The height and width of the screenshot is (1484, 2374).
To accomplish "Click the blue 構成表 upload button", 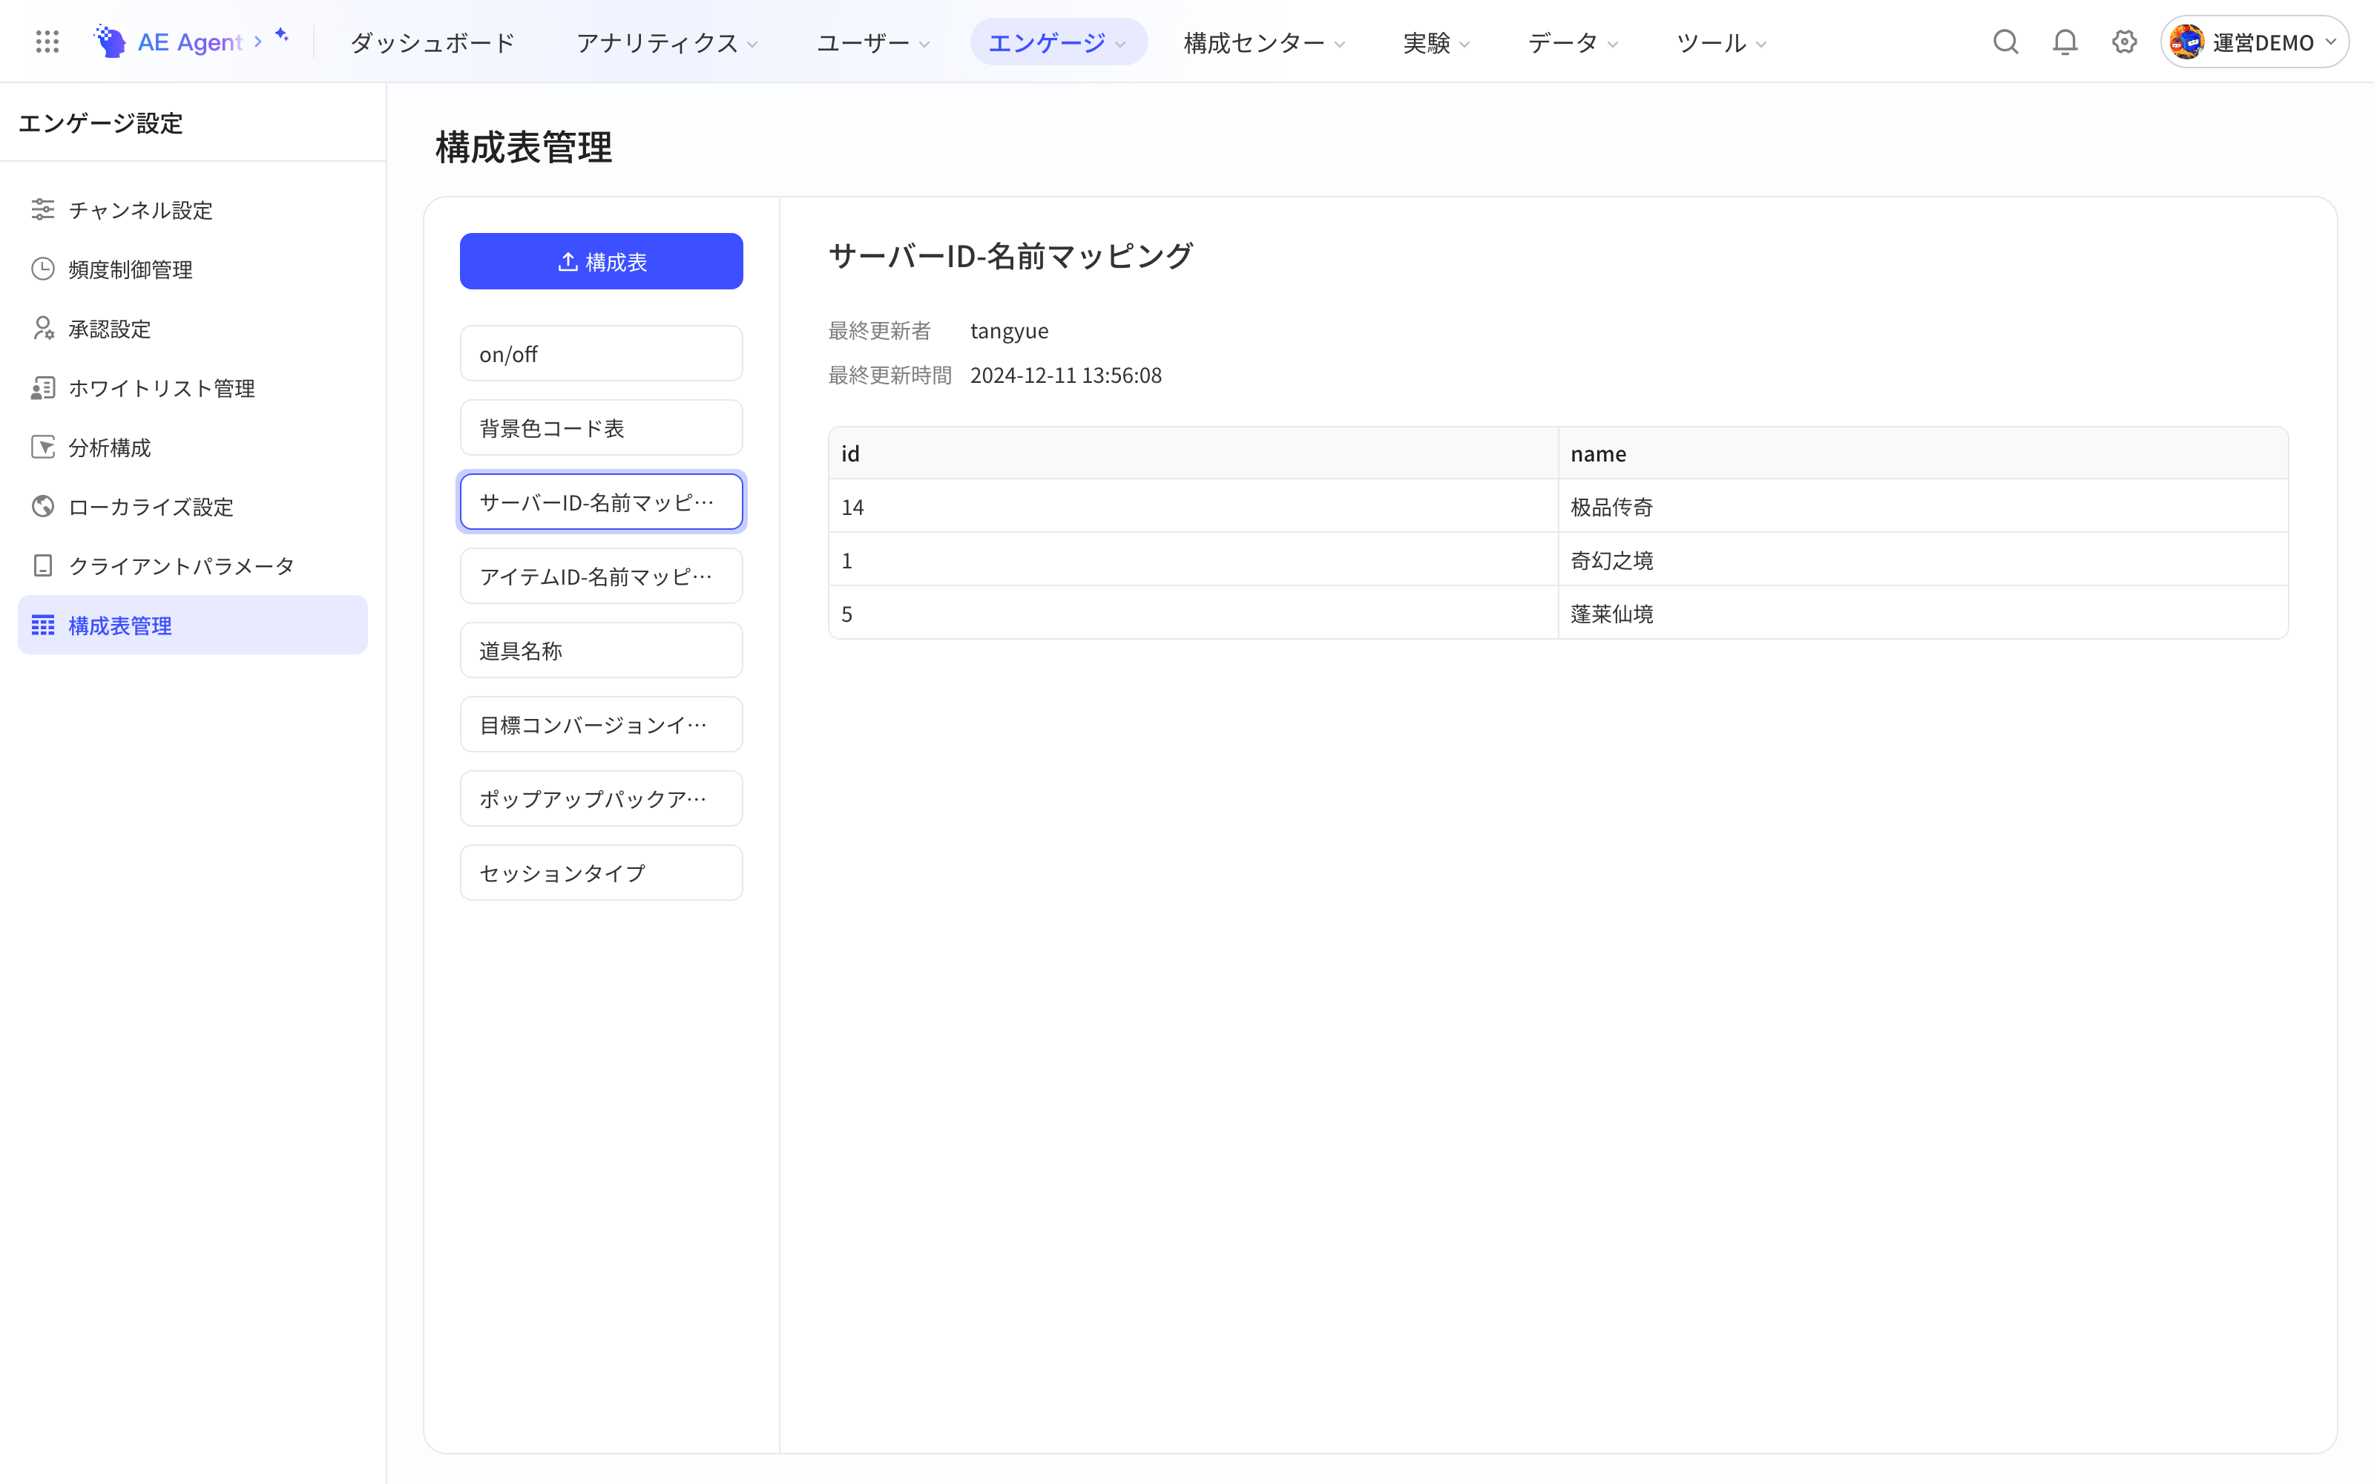I will coord(602,261).
